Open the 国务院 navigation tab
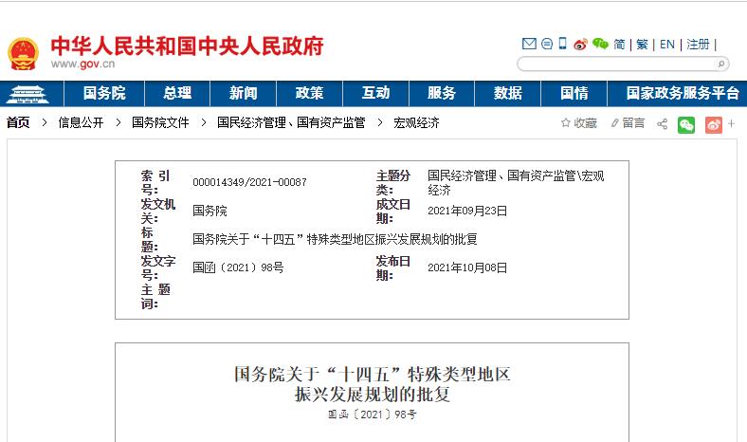This screenshot has width=747, height=442. tap(104, 93)
